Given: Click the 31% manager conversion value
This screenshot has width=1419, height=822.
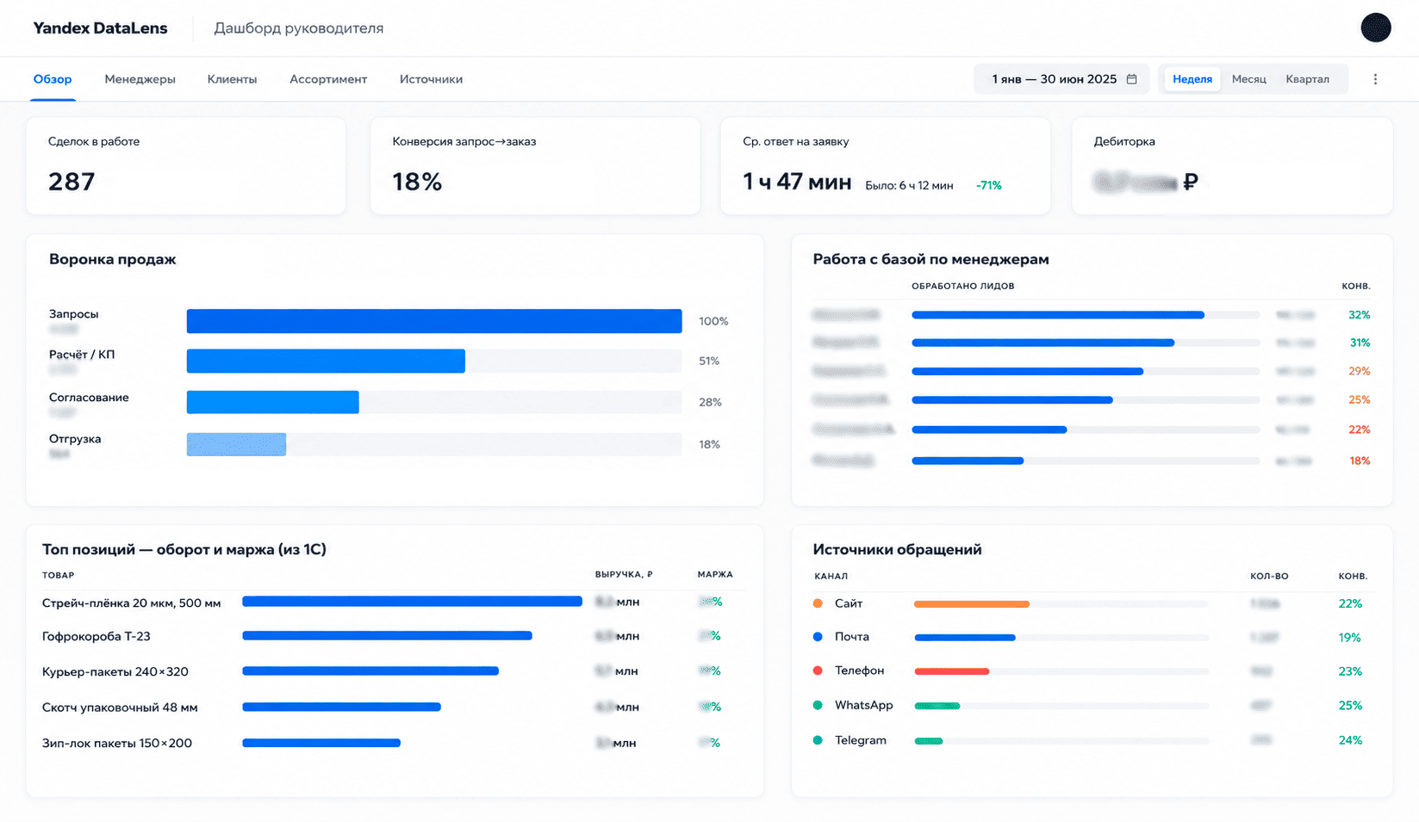Looking at the screenshot, I should (1360, 343).
